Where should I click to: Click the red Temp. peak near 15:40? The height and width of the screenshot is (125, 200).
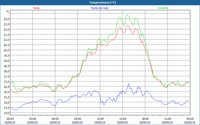pyautogui.click(x=127, y=26)
